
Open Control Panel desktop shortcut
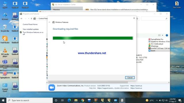[x=5, y=88]
